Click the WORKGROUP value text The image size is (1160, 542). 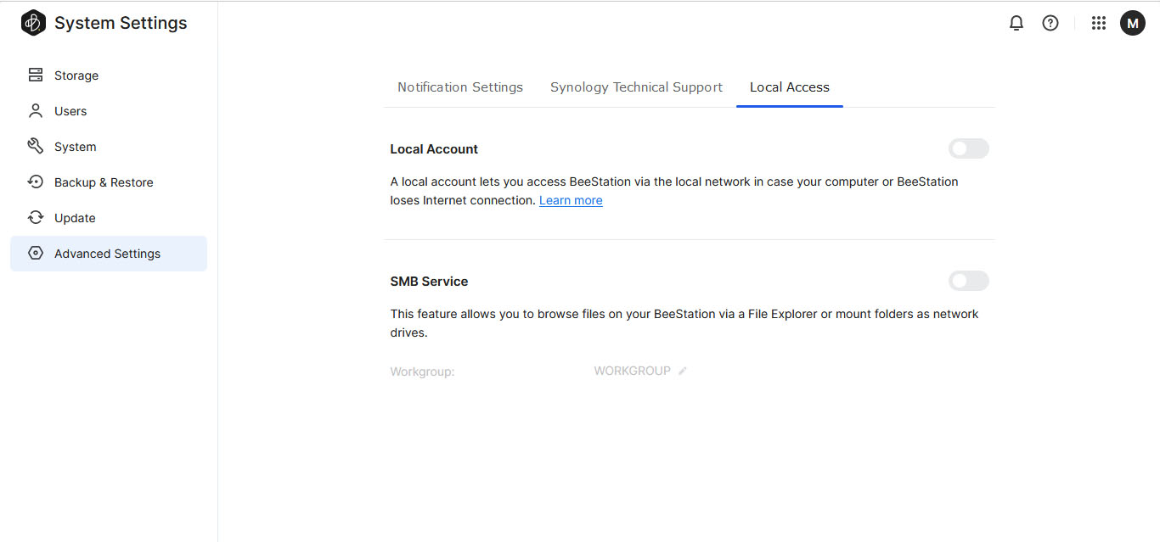tap(632, 371)
